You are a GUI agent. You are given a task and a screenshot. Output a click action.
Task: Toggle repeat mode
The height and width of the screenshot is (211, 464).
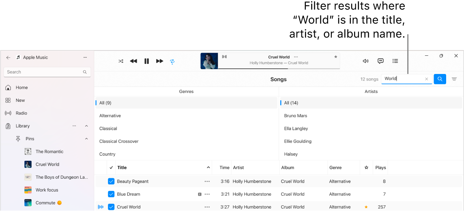172,61
